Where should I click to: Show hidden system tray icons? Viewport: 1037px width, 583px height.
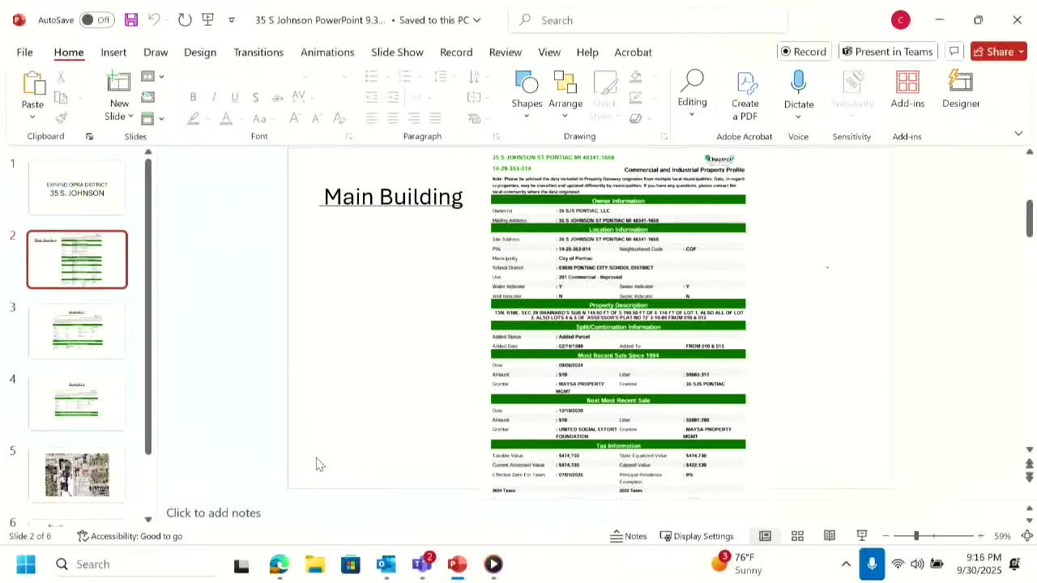pyautogui.click(x=846, y=564)
